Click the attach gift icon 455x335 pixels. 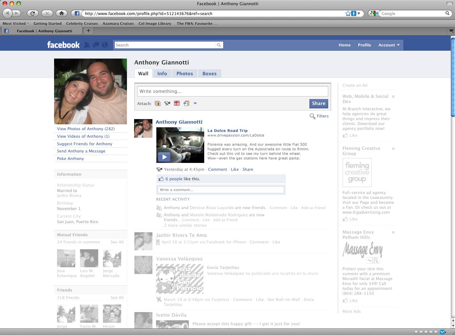pos(177,103)
